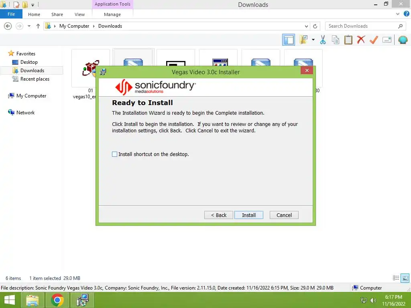Open the Windows Start button
This screenshot has width=411, height=308.
(x=10, y=300)
